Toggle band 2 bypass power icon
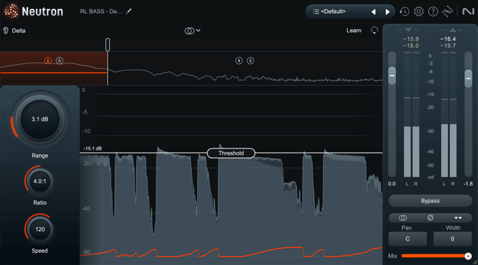This screenshot has height=265, width=478. pyautogui.click(x=239, y=61)
